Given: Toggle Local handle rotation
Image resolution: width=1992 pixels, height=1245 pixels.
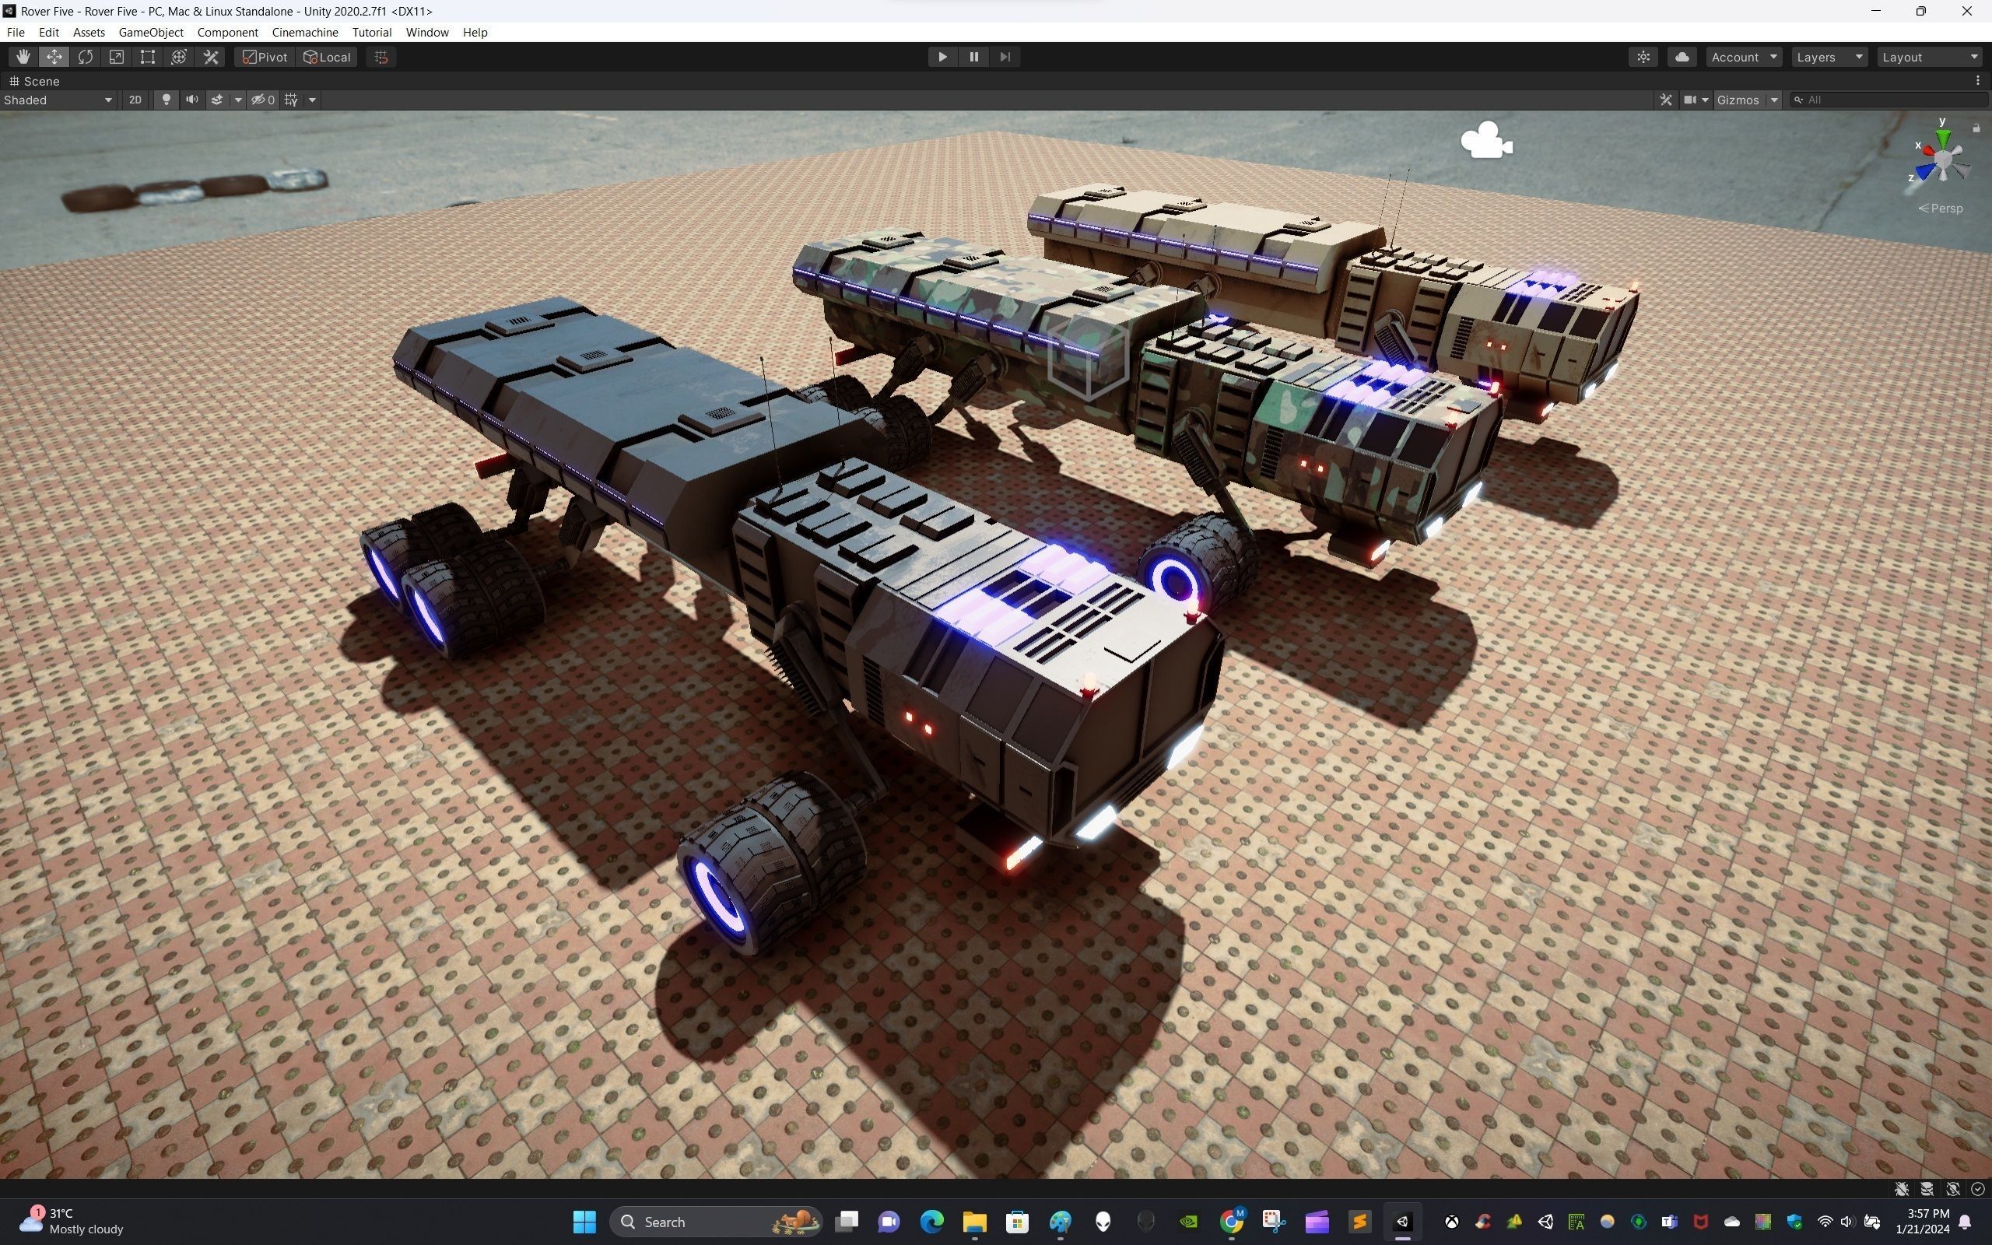Looking at the screenshot, I should (x=327, y=57).
